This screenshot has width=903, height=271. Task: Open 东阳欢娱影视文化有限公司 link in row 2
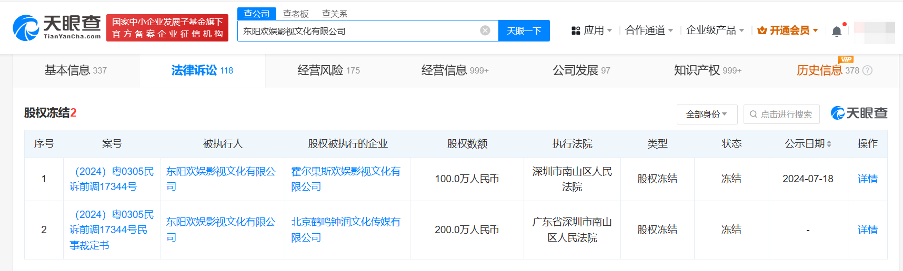tap(221, 230)
